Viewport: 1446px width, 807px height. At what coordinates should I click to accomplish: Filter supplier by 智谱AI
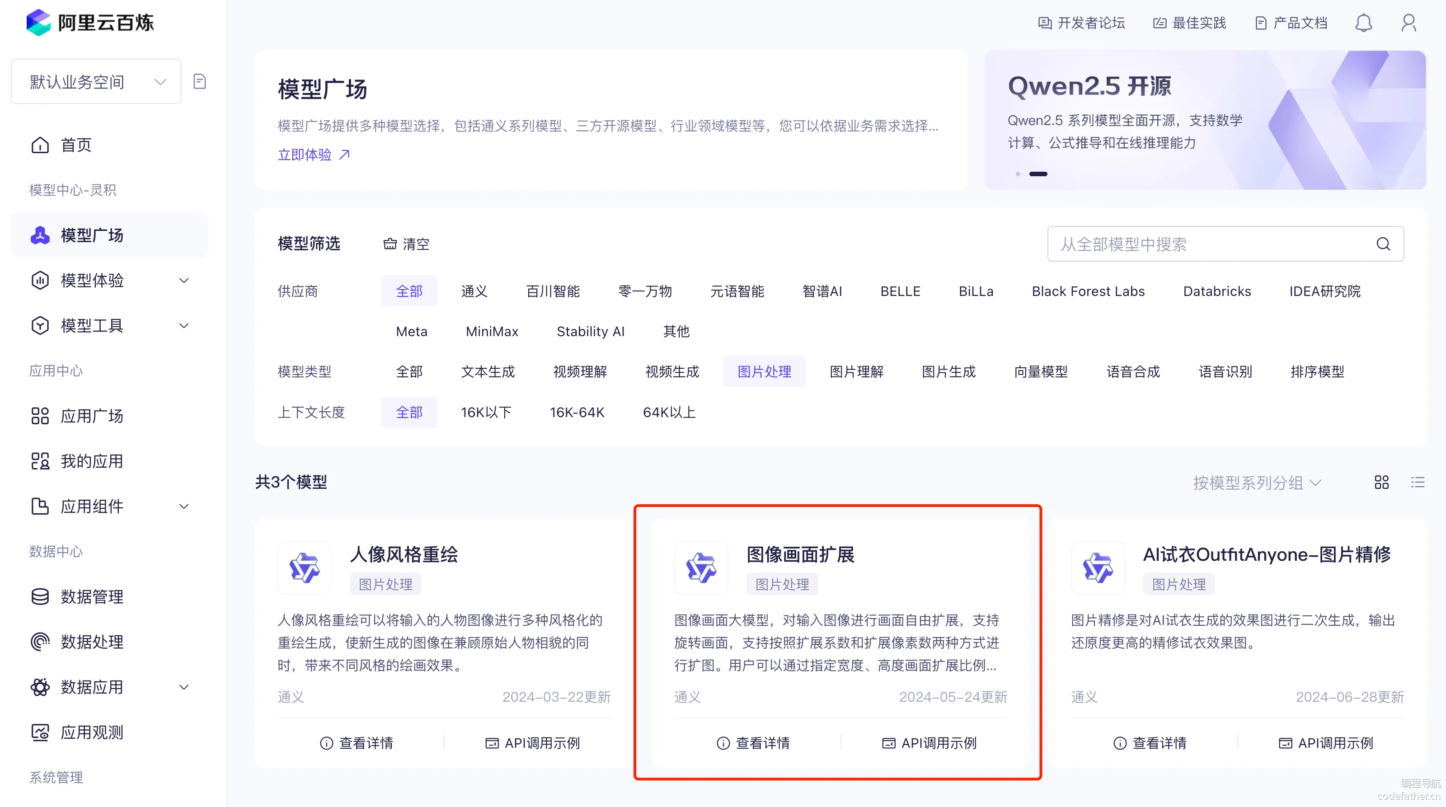(x=822, y=291)
